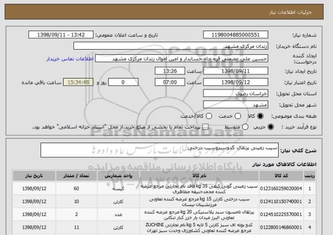Select the خدمت radio button
333x235 pixels.
(x=238, y=116)
